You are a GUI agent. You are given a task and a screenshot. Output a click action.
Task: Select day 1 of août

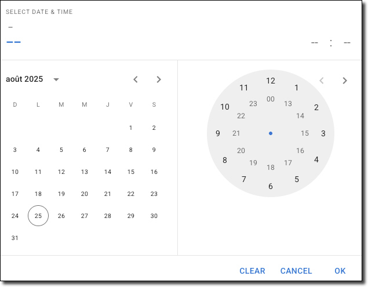[131, 128]
